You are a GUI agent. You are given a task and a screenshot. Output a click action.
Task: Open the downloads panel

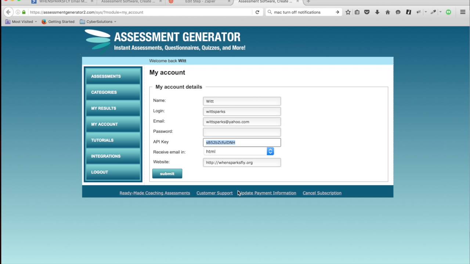tap(377, 12)
